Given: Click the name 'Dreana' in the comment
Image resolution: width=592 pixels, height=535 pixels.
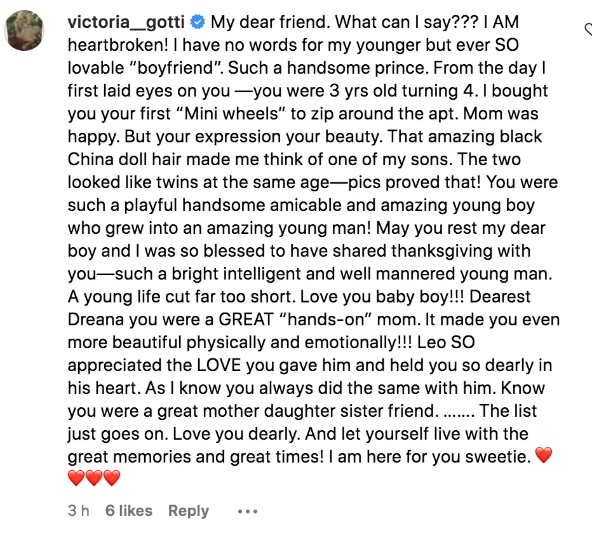Looking at the screenshot, I should coord(96,320).
